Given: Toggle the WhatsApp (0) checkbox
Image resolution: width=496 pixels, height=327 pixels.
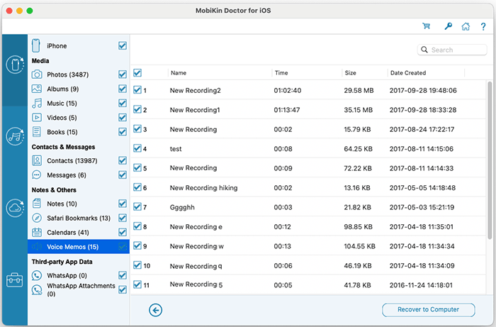Looking at the screenshot, I should click(123, 275).
